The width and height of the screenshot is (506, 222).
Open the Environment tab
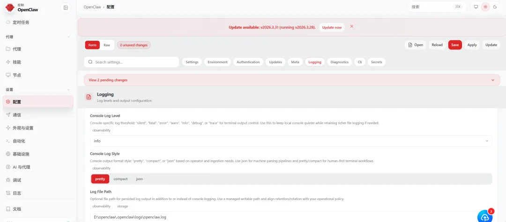(217, 62)
